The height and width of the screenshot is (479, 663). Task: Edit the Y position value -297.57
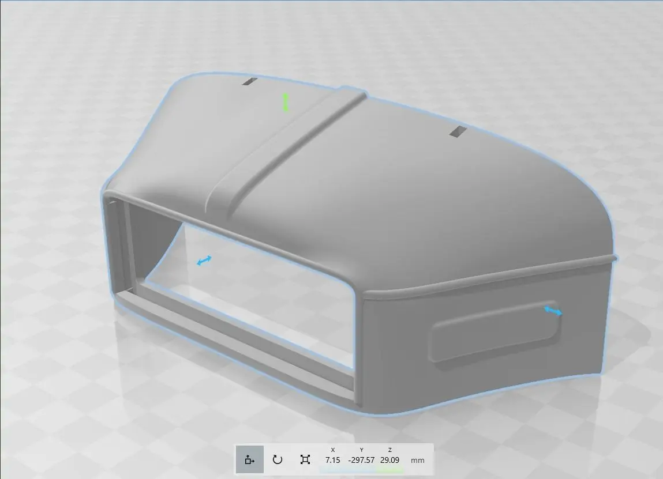click(x=362, y=460)
